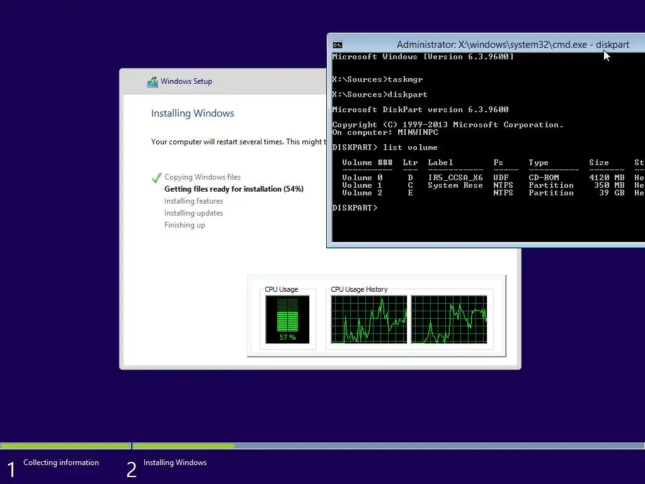Click the 'Volume 1' row in diskpart
Viewport: 645px width, 484px height.
coord(493,185)
